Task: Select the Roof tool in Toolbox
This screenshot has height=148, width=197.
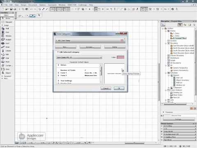Action: [7, 43]
